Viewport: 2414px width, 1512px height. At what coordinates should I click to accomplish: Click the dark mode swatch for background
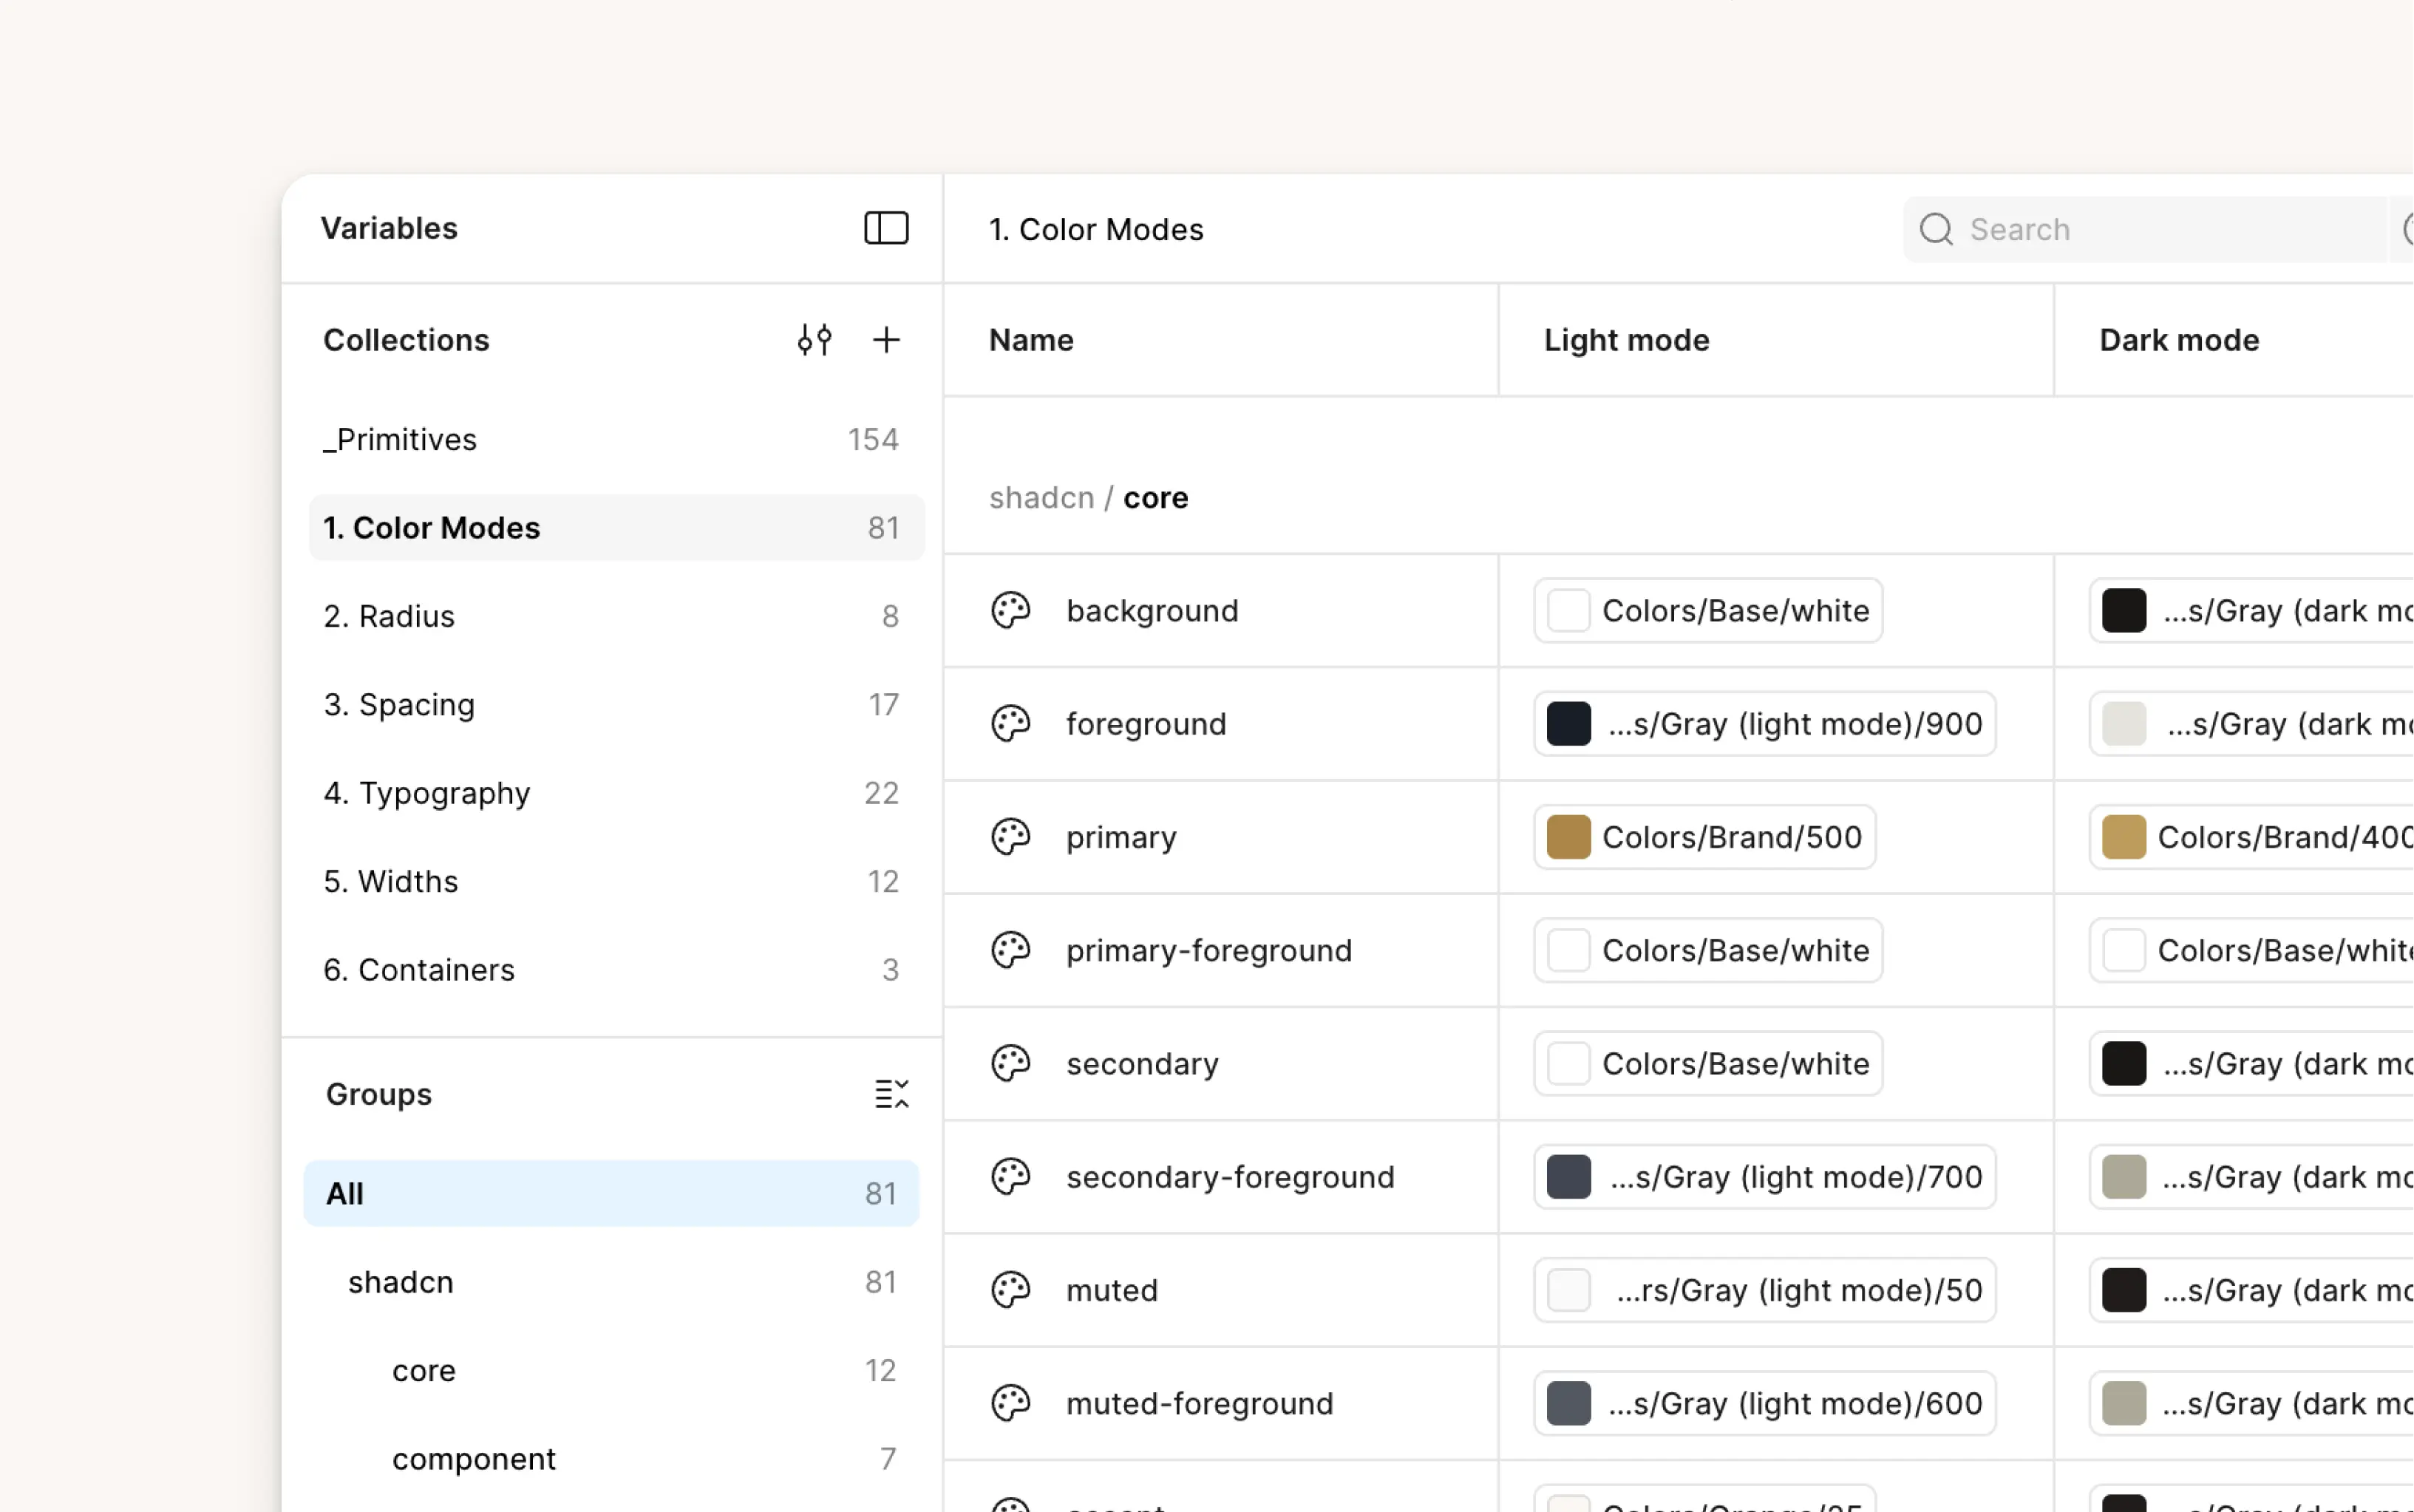[2124, 610]
